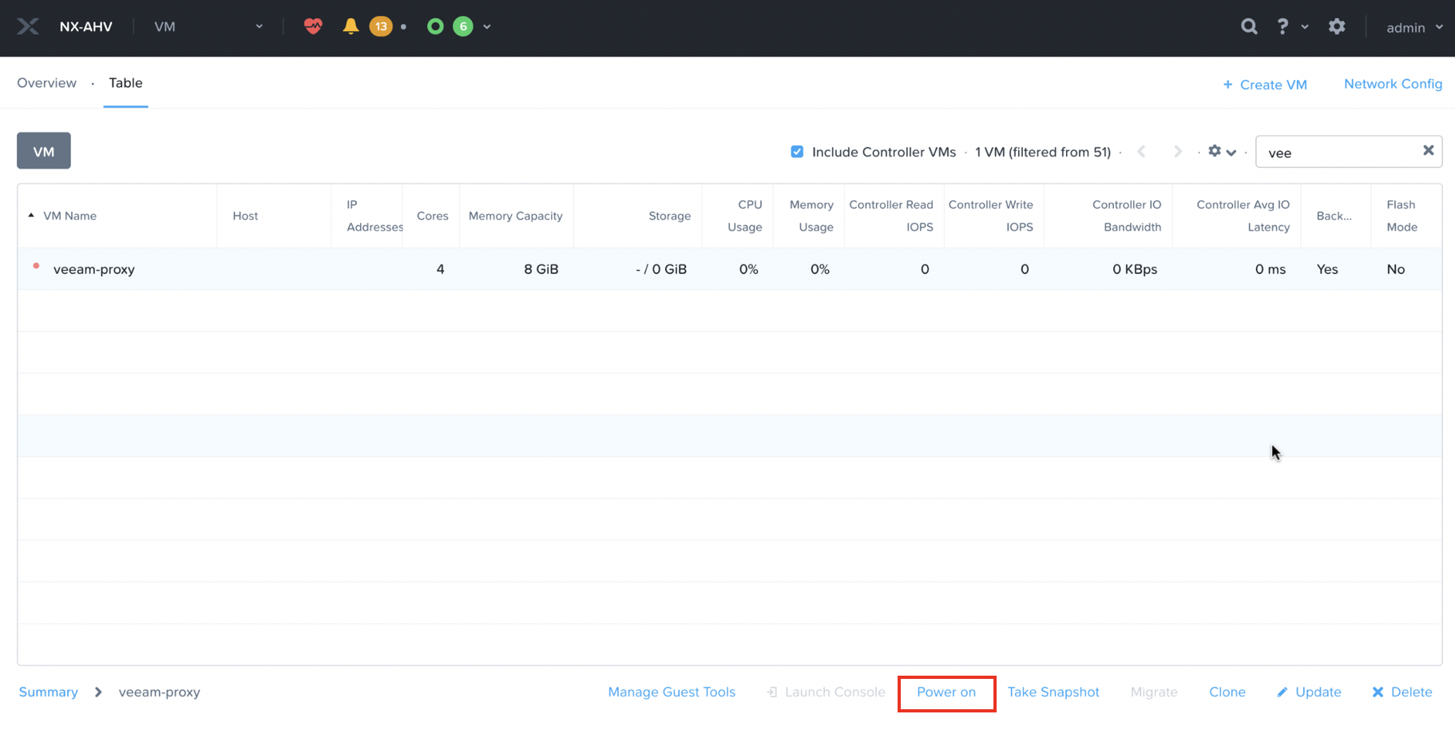Open the cluster health heart icon
This screenshot has height=730, width=1455.
tap(313, 26)
